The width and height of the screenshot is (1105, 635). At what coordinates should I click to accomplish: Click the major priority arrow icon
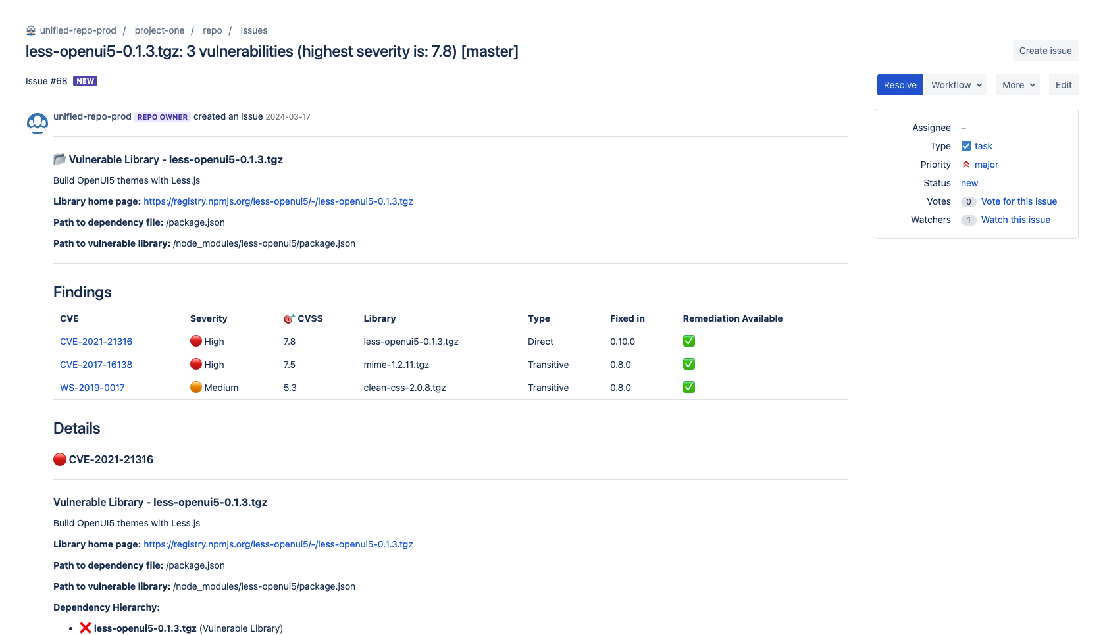[x=966, y=165]
